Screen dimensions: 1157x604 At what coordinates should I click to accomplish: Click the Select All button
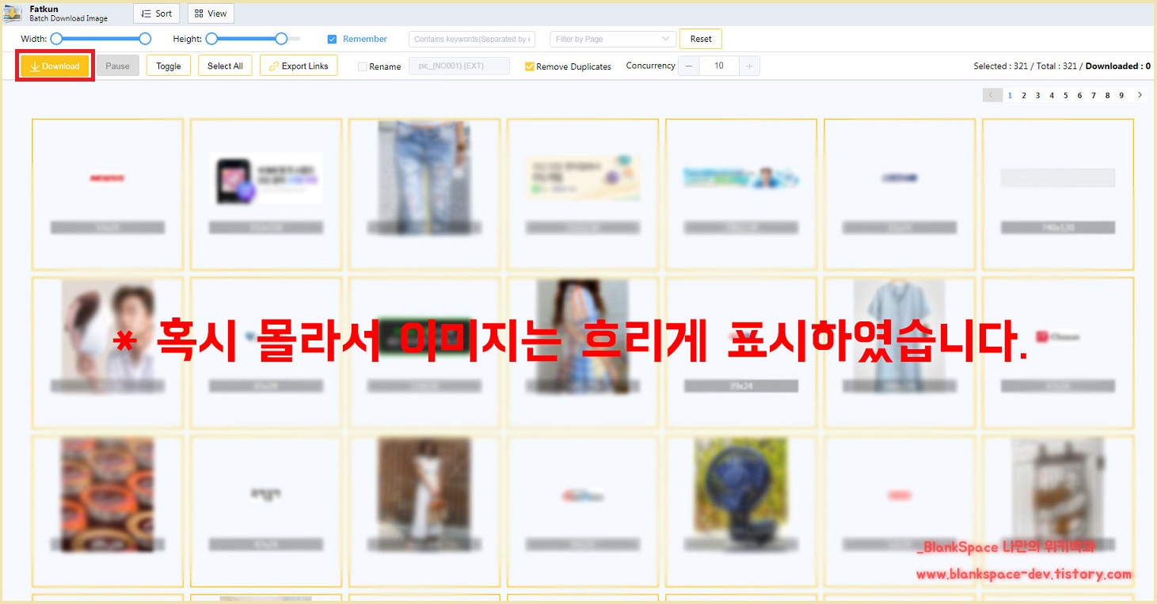[225, 66]
